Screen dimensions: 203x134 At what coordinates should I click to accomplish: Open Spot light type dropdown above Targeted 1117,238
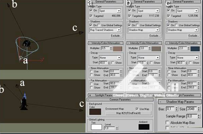pyautogui.click(x=148, y=11)
